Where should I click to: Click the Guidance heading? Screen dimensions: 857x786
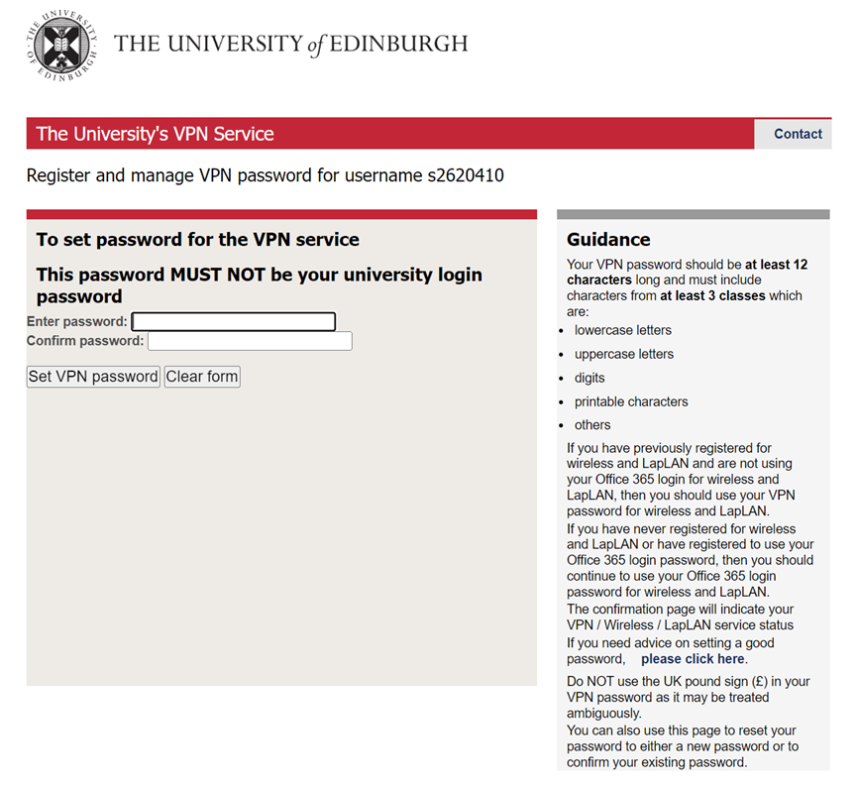[x=608, y=240]
